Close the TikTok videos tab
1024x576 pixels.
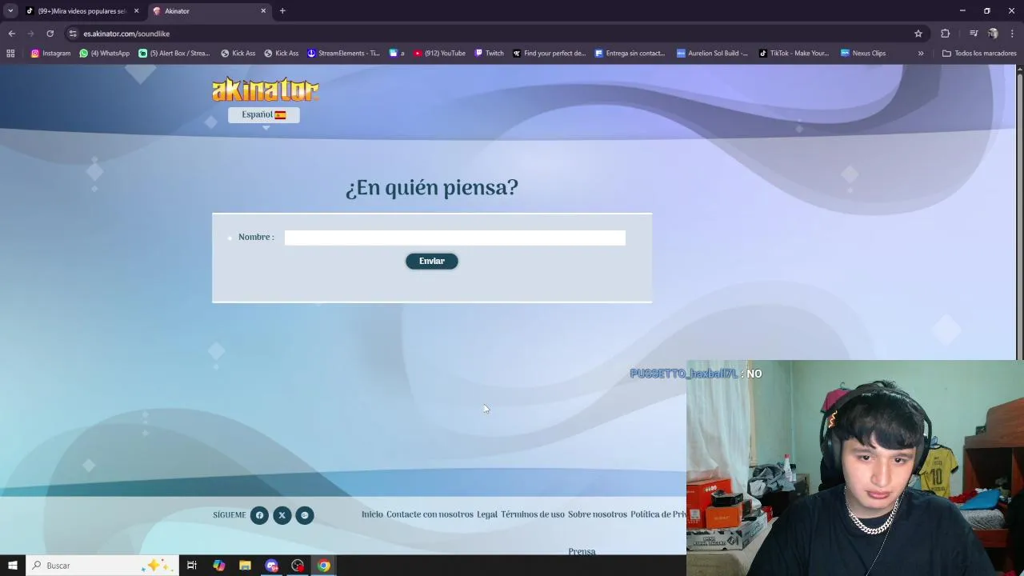point(136,11)
